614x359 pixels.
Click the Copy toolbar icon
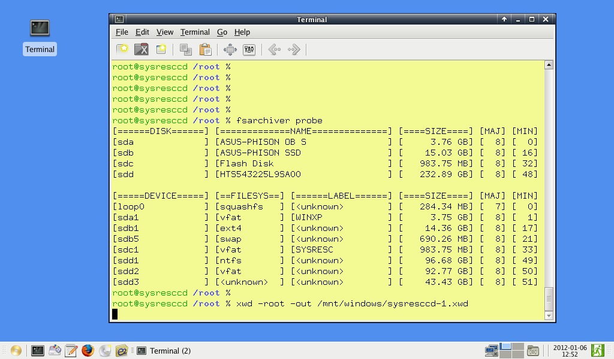coord(186,49)
